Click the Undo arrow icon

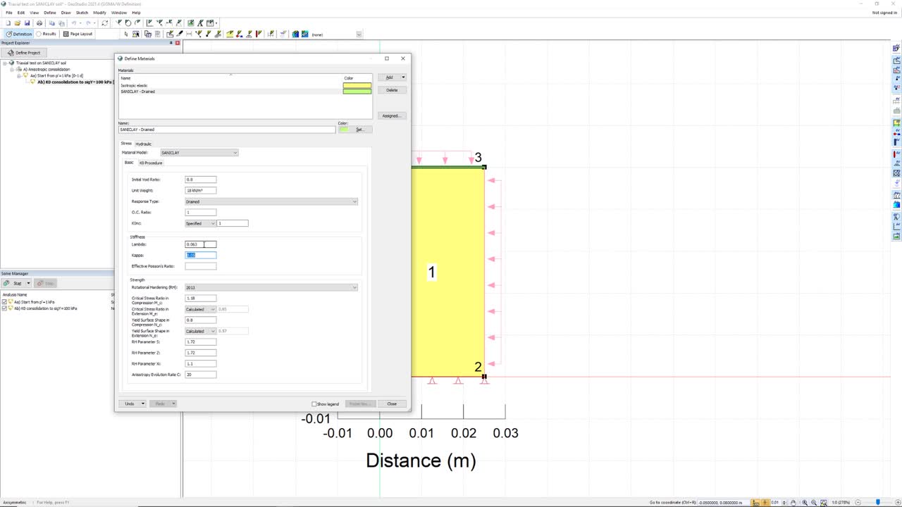click(74, 23)
